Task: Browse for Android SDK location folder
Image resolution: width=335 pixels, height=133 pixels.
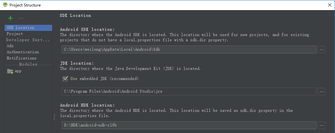Action: 322,50
